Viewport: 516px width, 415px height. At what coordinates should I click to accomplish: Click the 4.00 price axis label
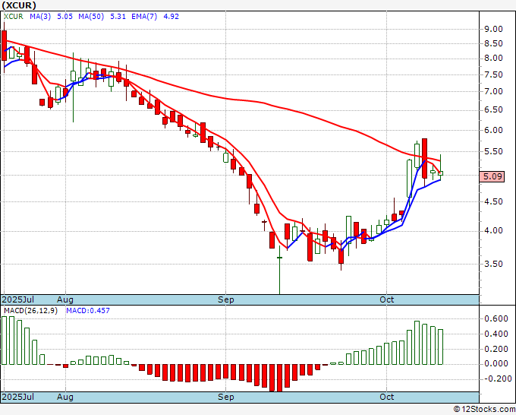493,231
